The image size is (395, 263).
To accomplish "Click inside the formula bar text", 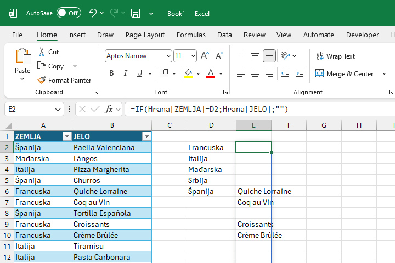I will pyautogui.click(x=247, y=109).
